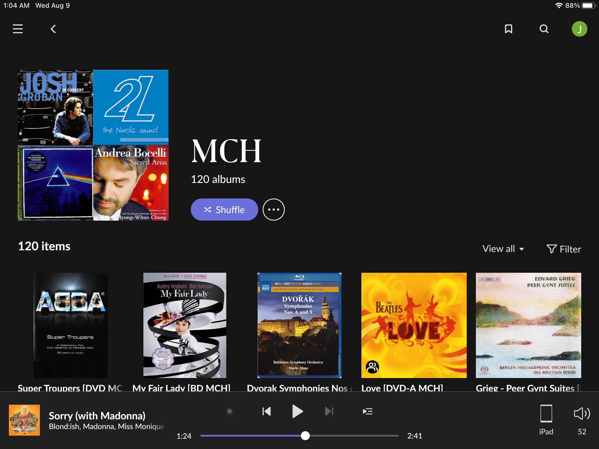
Task: Click the My Fair Lady [BD MCH] title
Action: (181, 388)
